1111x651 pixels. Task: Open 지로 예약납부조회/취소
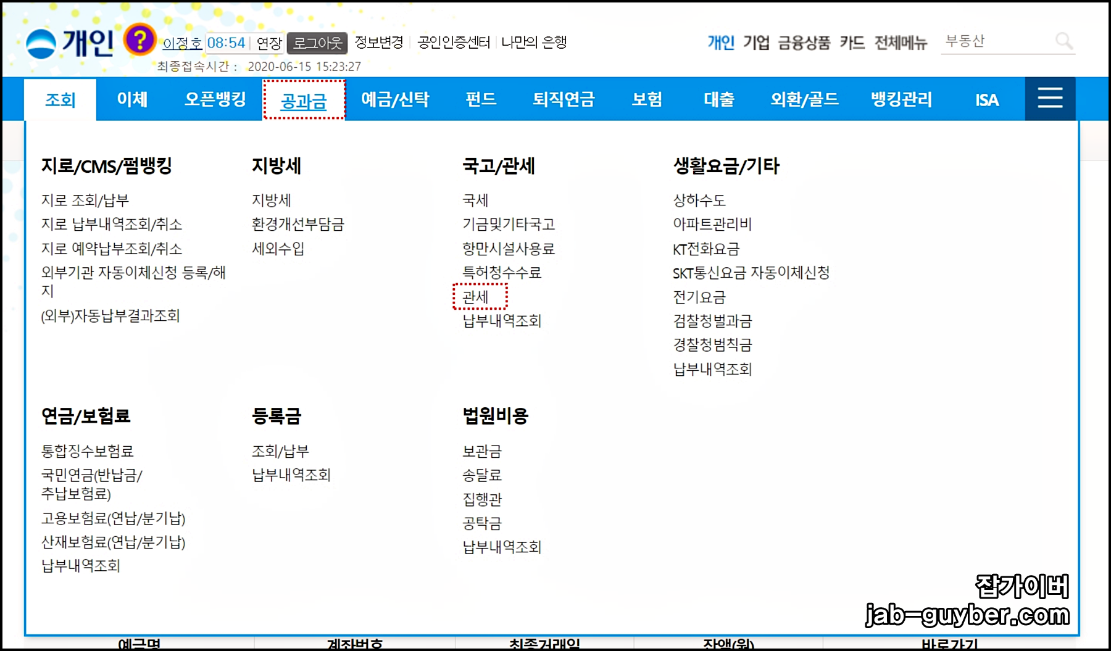(112, 249)
